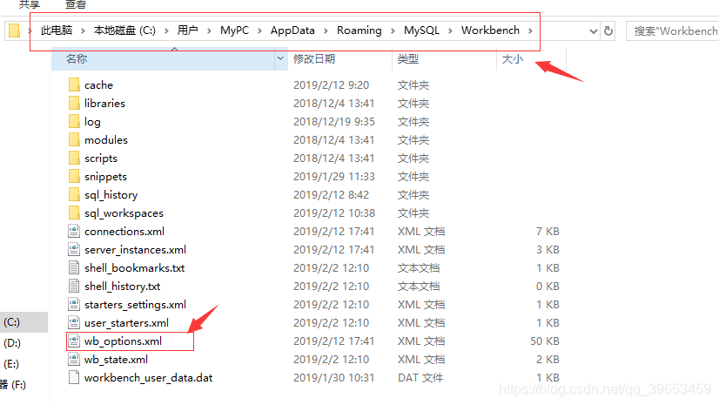This screenshot has height=405, width=719.
Task: Click the shell_history.txt file icon
Action: [x=74, y=287]
